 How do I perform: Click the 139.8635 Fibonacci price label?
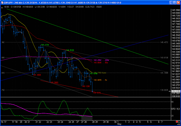pyautogui.click(x=164, y=90)
